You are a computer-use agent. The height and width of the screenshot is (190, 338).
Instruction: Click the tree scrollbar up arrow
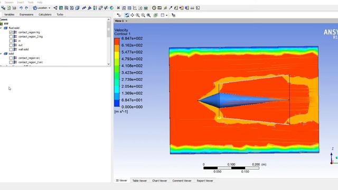click(x=108, y=20)
